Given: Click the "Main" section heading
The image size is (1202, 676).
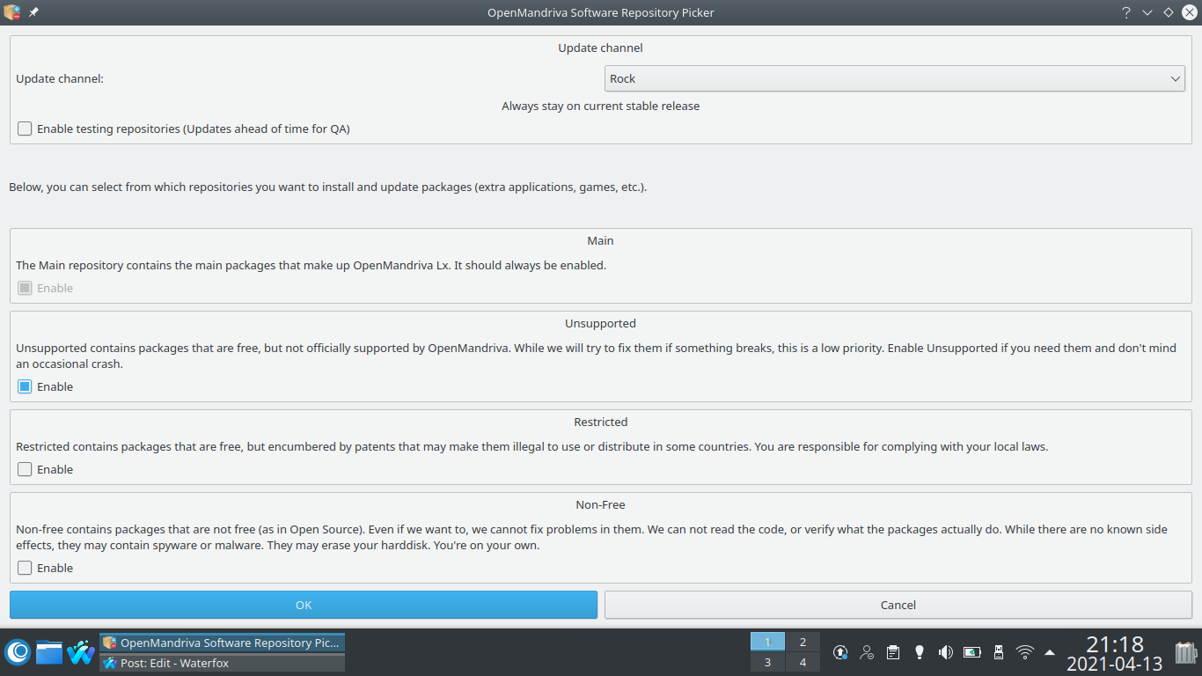Looking at the screenshot, I should [x=601, y=240].
